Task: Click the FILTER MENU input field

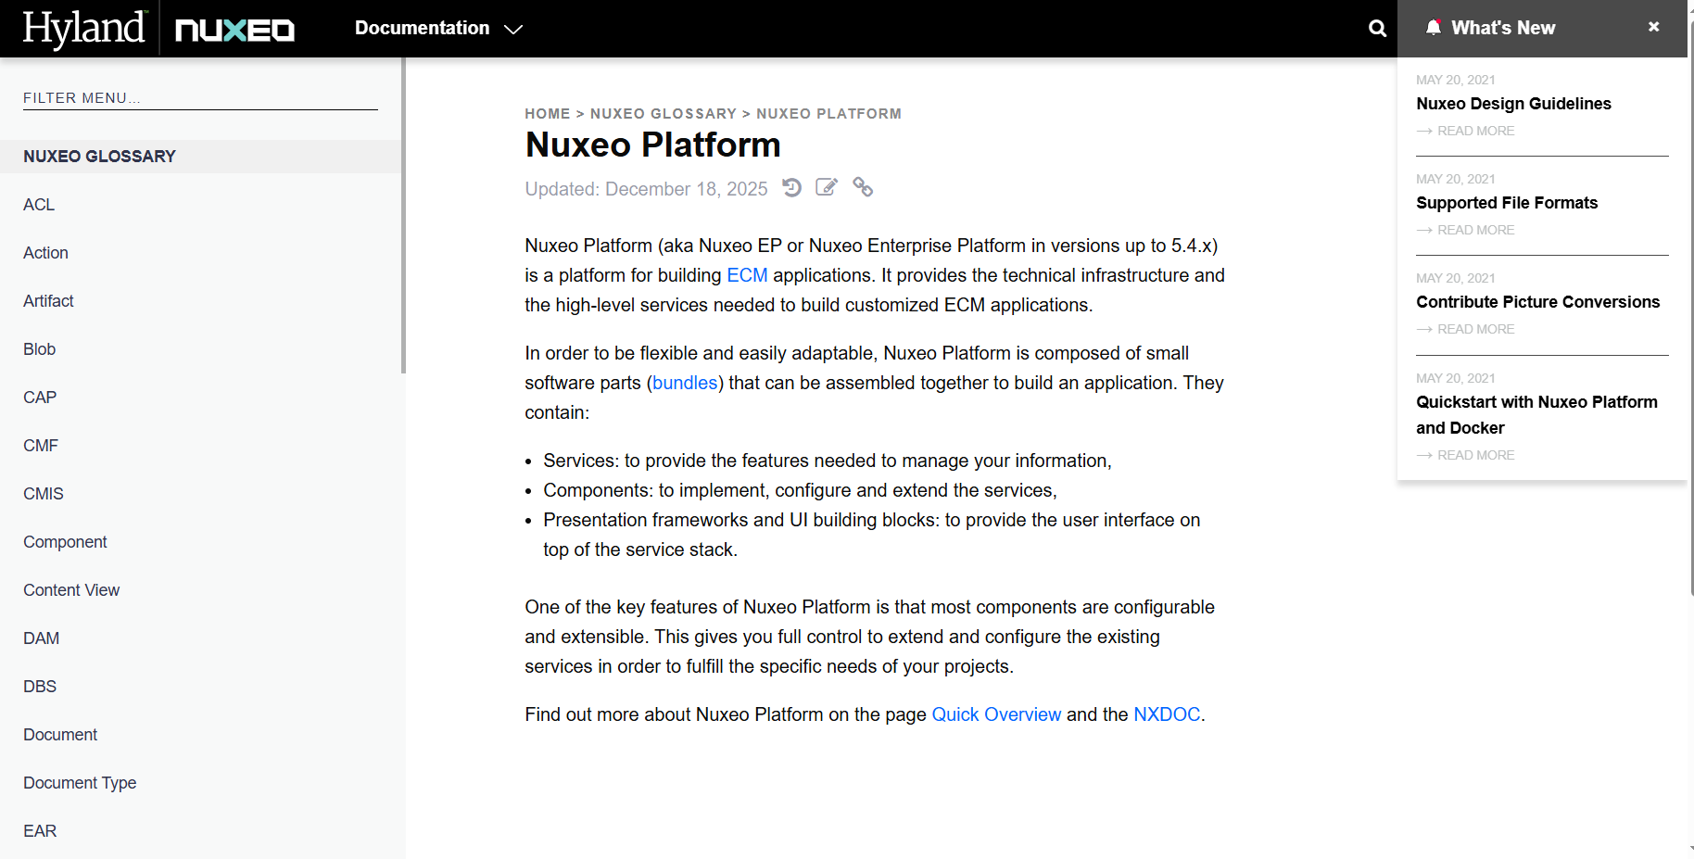Action: tap(199, 97)
